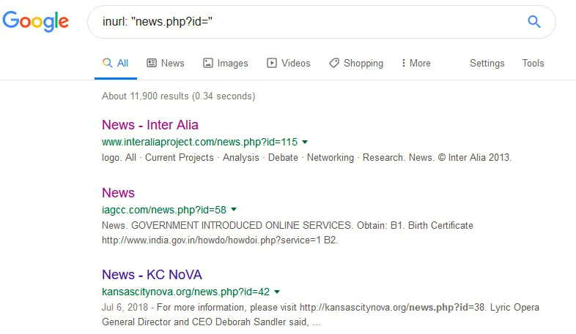Click the blue search magnifier button
Screen dimensions: 576x334
click(533, 22)
